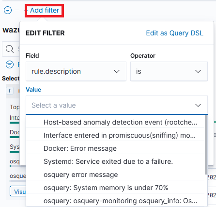Open the Operator dropdown showing 'is'

pyautogui.click(x=169, y=71)
